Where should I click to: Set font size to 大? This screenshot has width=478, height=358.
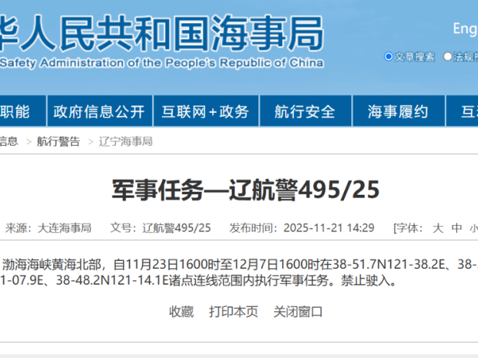pos(437,228)
